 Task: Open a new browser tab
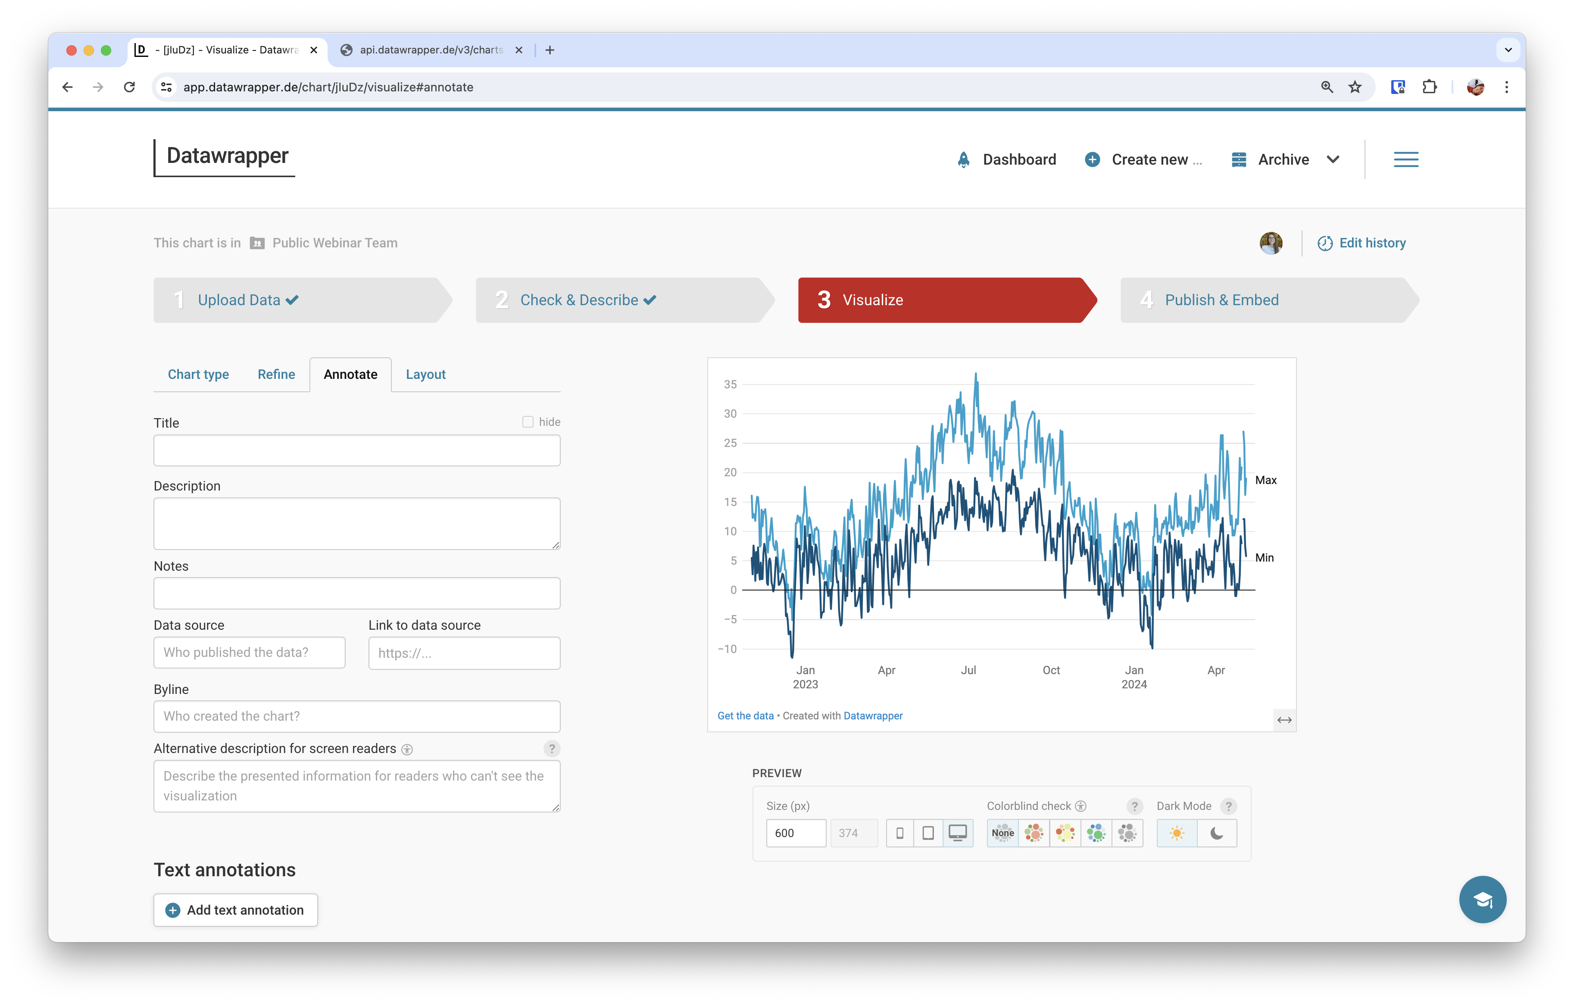click(550, 50)
